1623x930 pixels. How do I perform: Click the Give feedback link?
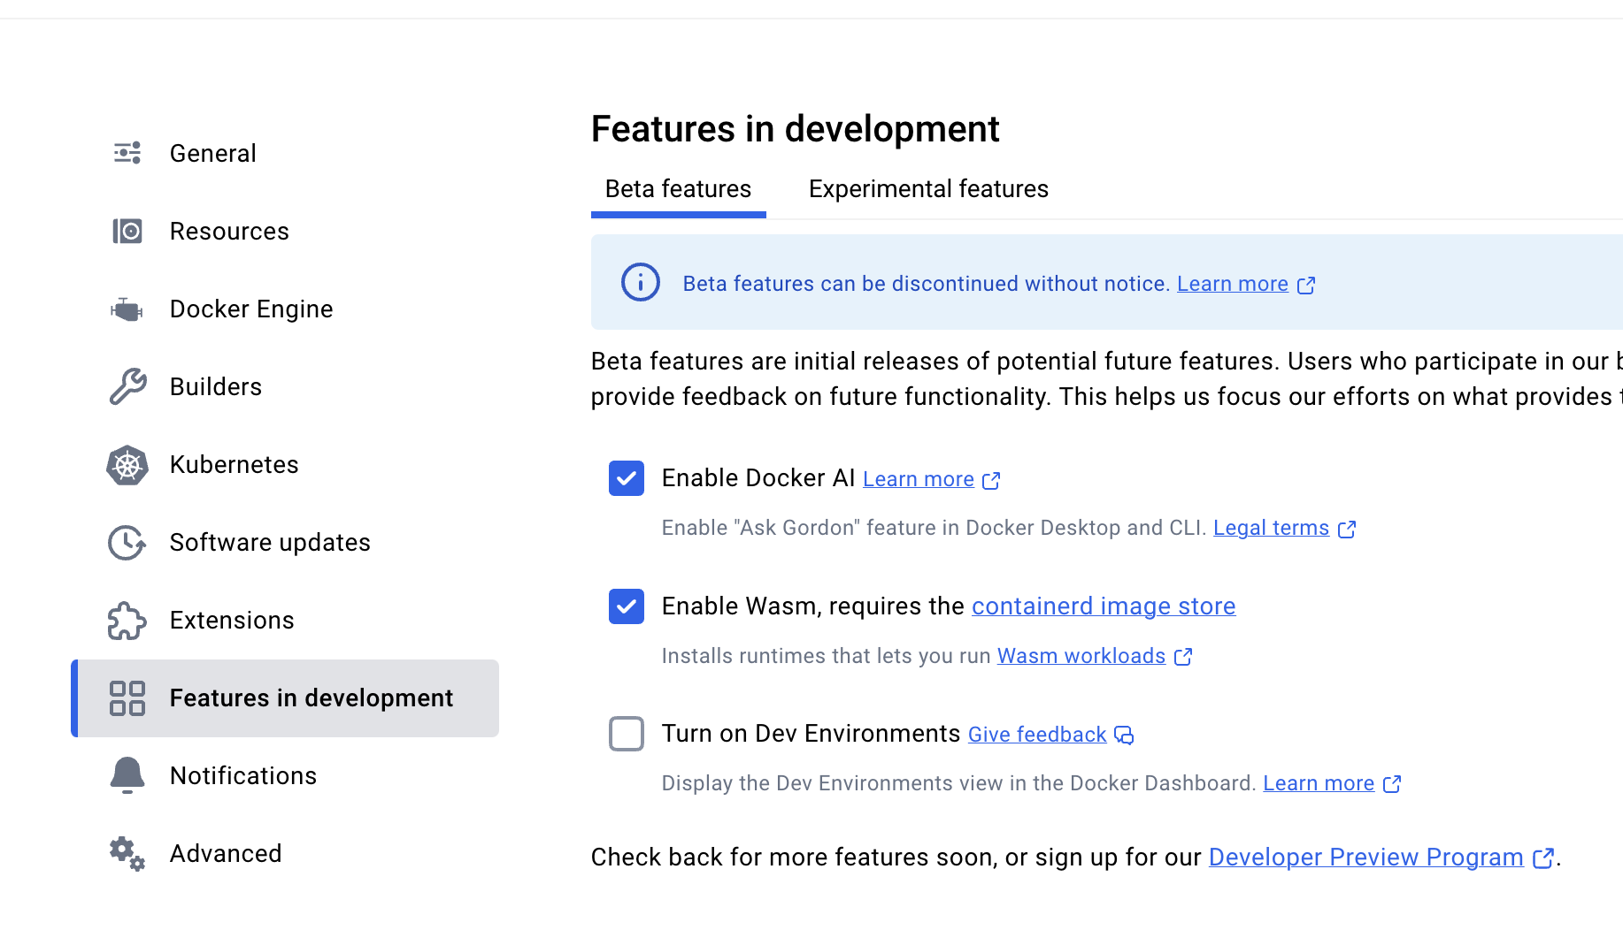pos(1037,735)
